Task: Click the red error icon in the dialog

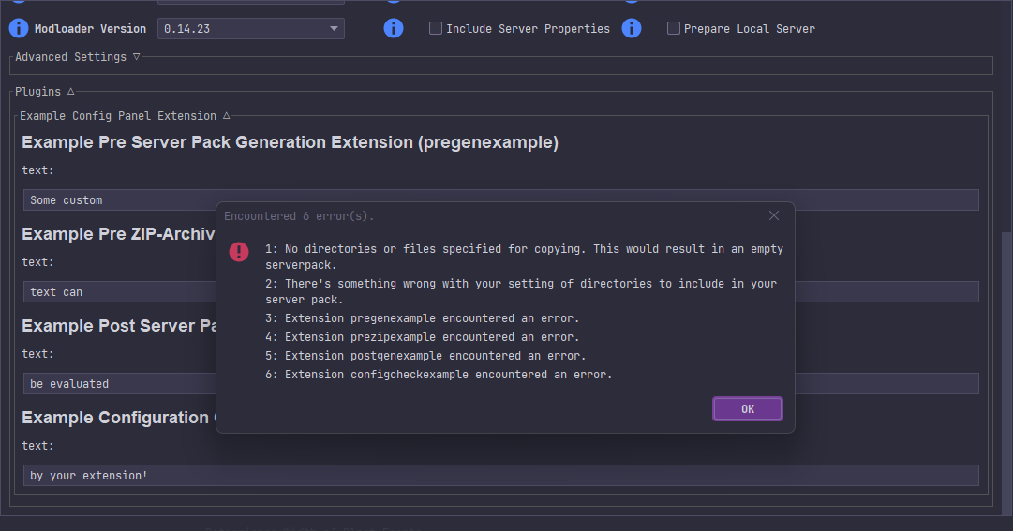Action: [x=239, y=252]
